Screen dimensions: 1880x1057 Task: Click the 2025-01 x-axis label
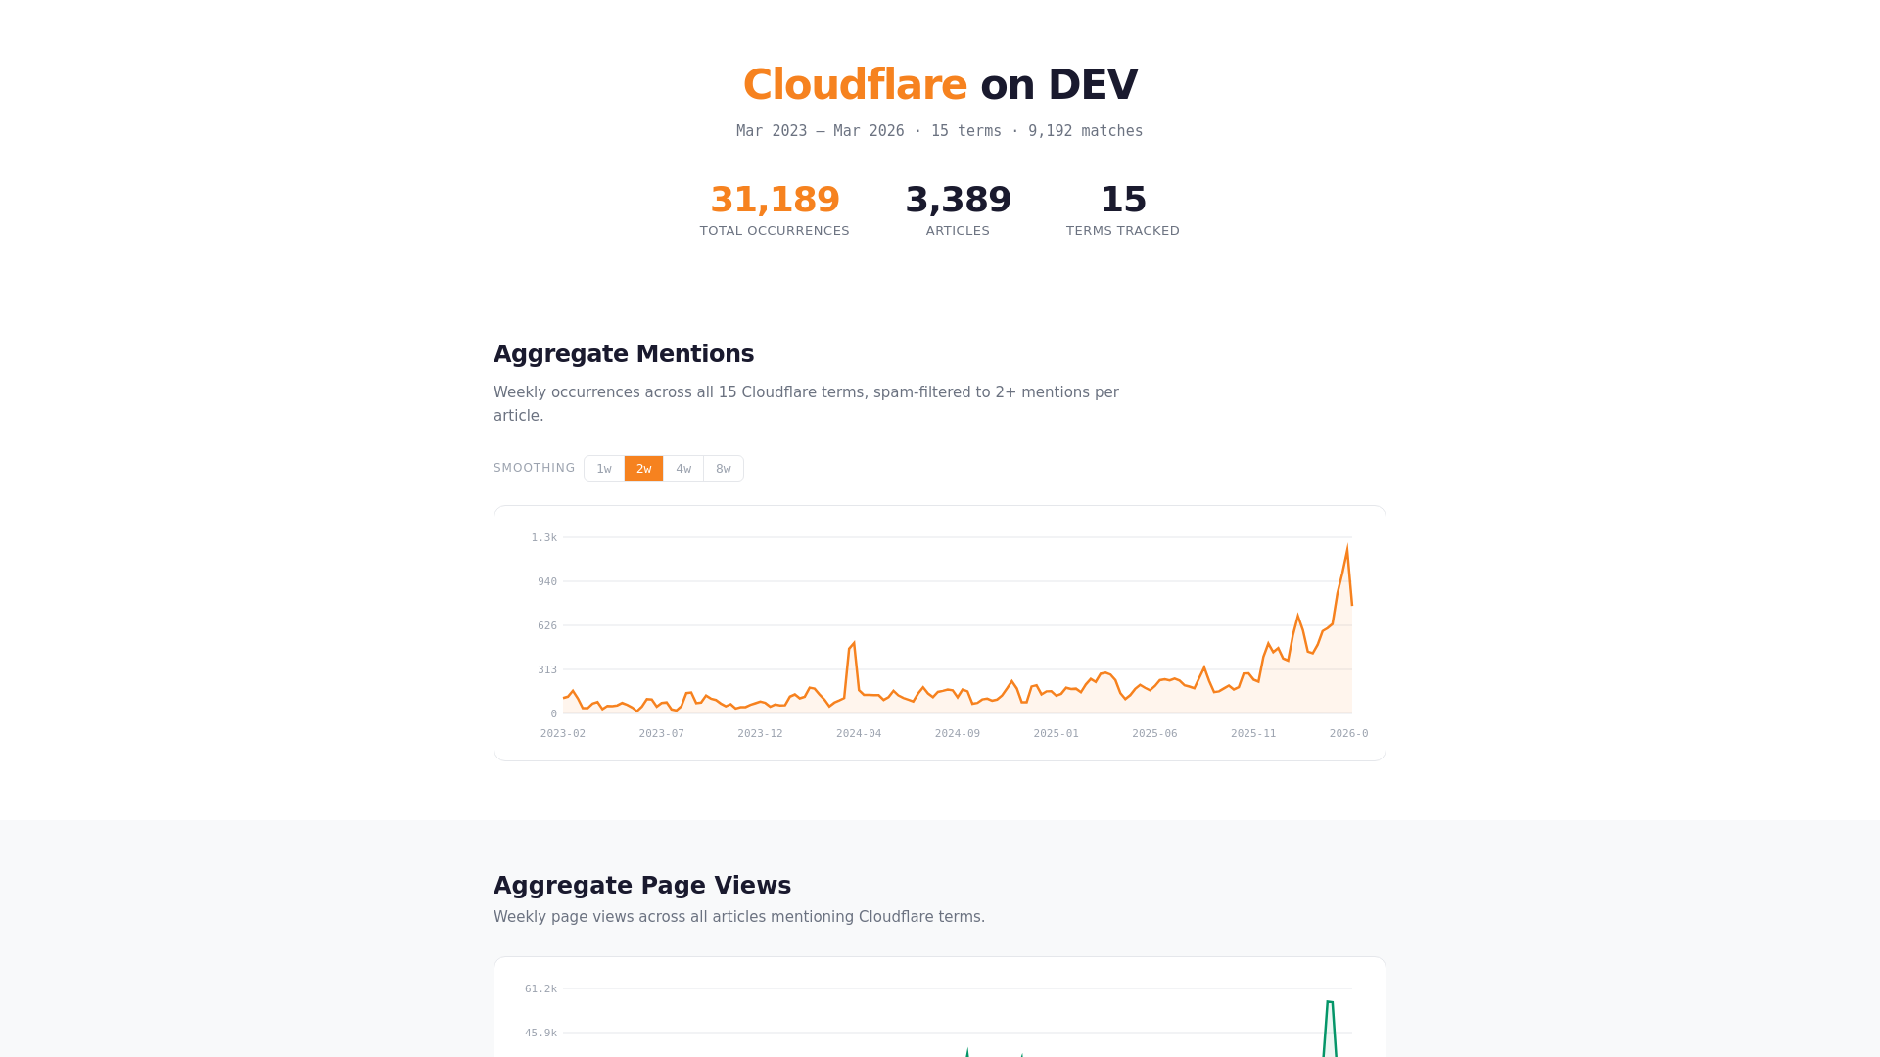click(x=1057, y=733)
